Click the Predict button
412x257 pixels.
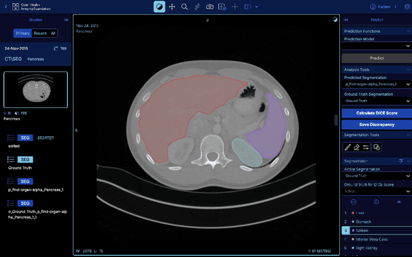[377, 58]
